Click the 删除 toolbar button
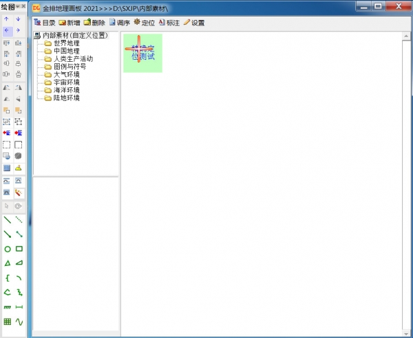Viewport: 413px width, 338px height. click(x=94, y=23)
